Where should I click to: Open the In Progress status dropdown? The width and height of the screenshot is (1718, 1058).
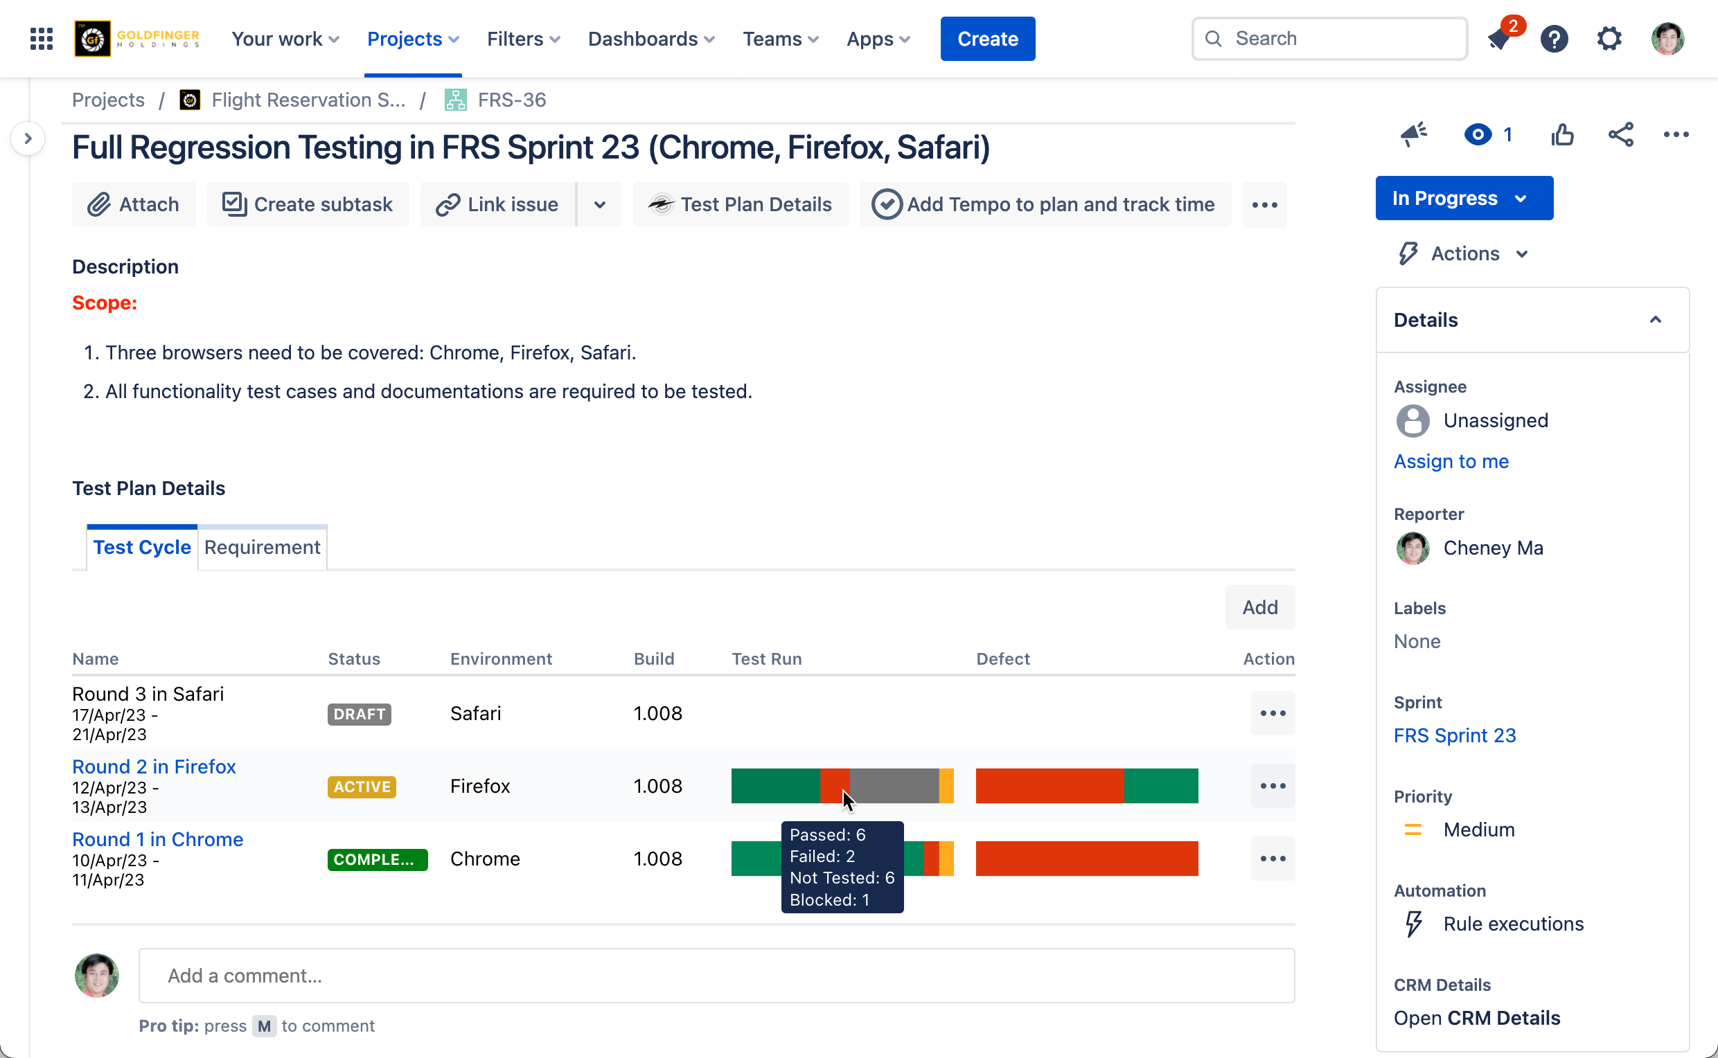pyautogui.click(x=1463, y=198)
